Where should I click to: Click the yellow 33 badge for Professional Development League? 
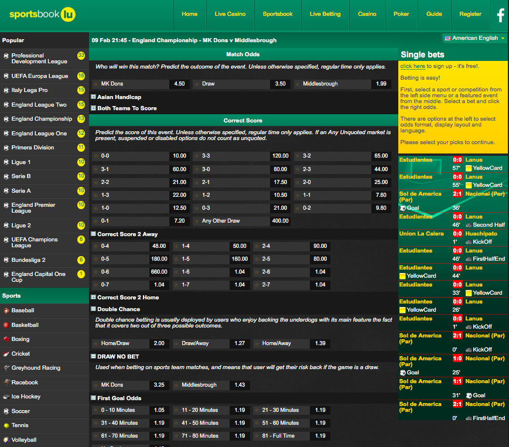pos(81,56)
